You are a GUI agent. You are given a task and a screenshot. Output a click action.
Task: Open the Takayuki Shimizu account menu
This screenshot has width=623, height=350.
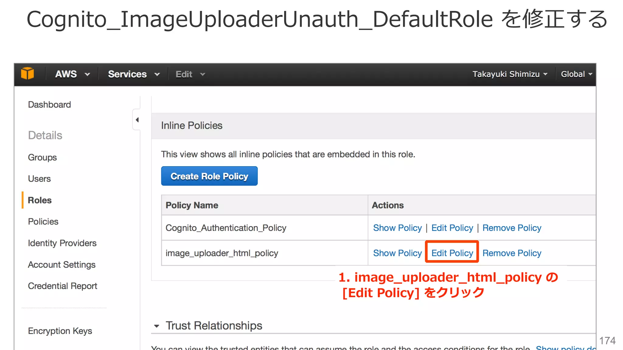(510, 74)
